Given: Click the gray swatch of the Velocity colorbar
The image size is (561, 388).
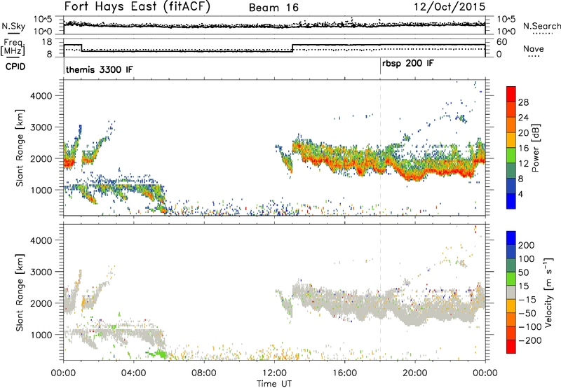Looking at the screenshot, I should click(x=511, y=292).
